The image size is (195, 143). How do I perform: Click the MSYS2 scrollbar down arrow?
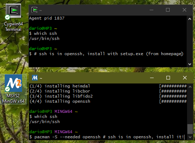(190, 137)
